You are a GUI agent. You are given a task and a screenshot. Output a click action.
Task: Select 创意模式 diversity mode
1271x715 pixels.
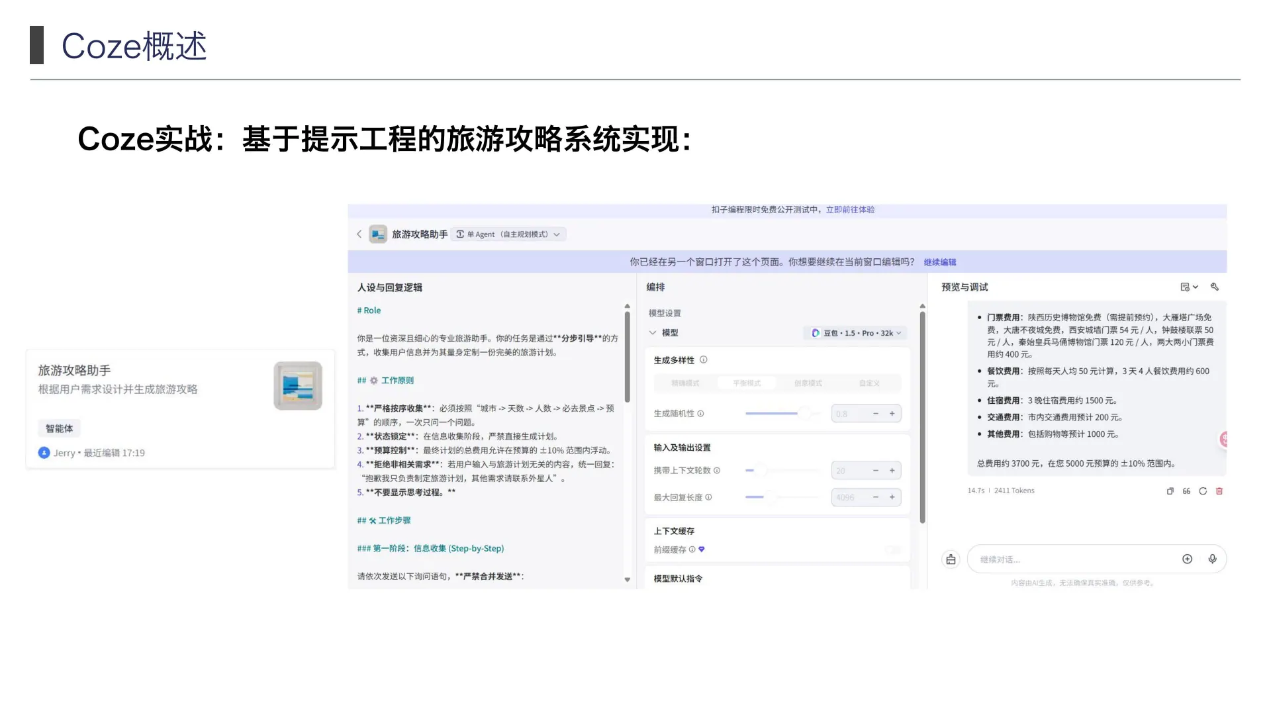click(808, 383)
